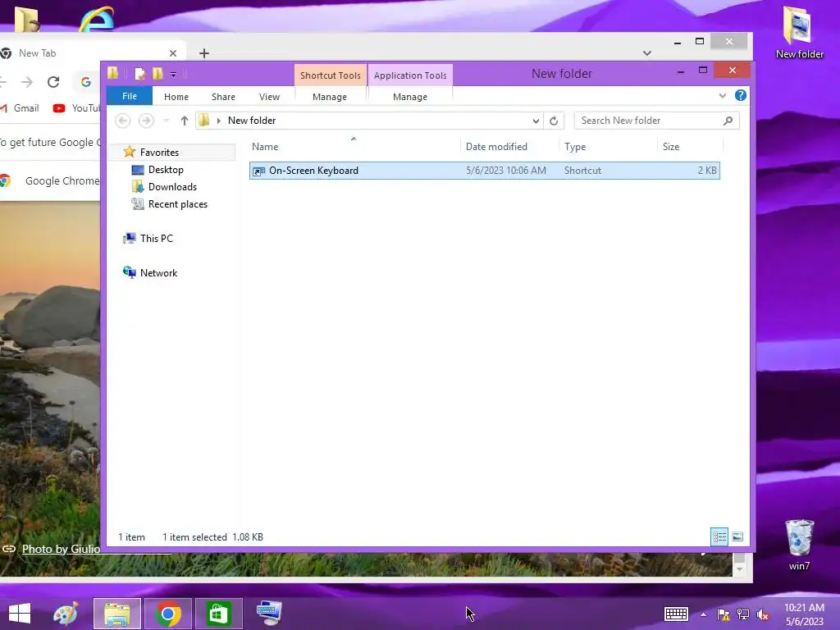840x630 pixels.
Task: Sort by Size column header
Action: click(689, 146)
